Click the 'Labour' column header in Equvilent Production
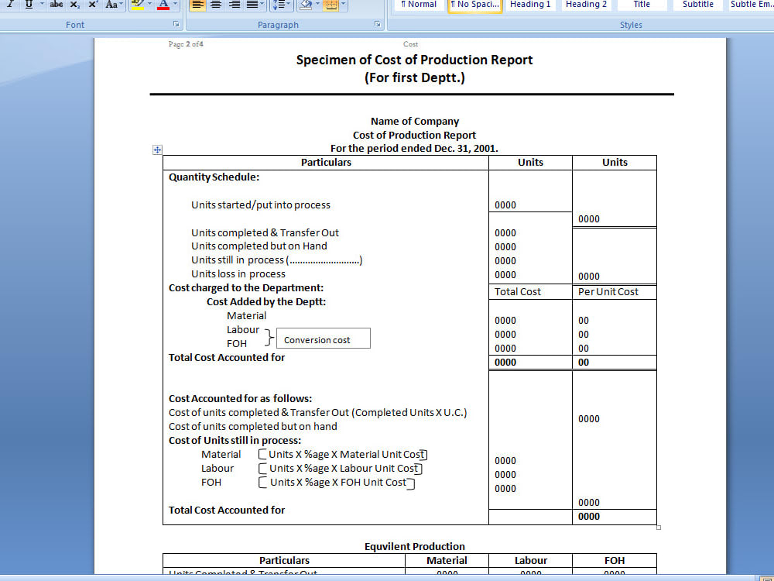The image size is (774, 581). click(531, 561)
